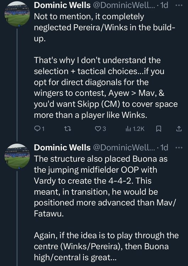Like the first tweet with 3 likes
188x266 pixels.
click(x=98, y=129)
